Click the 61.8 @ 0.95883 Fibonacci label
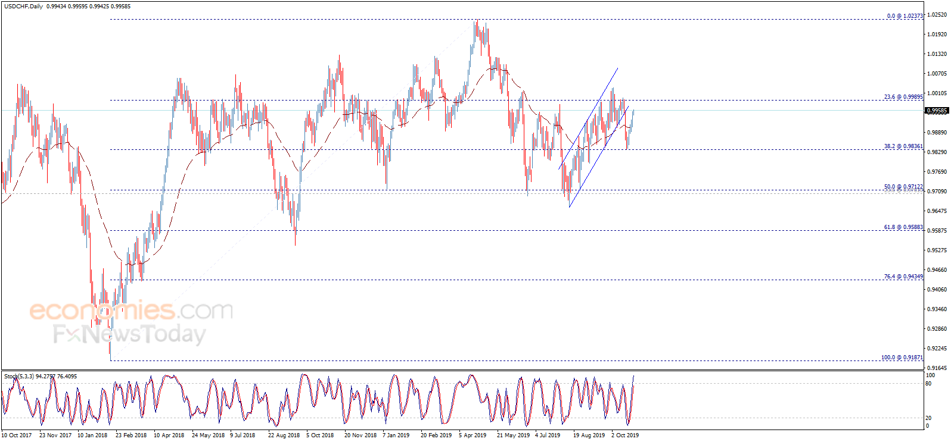951x442 pixels. [x=903, y=227]
